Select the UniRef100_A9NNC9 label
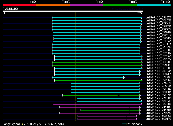 click(158, 65)
